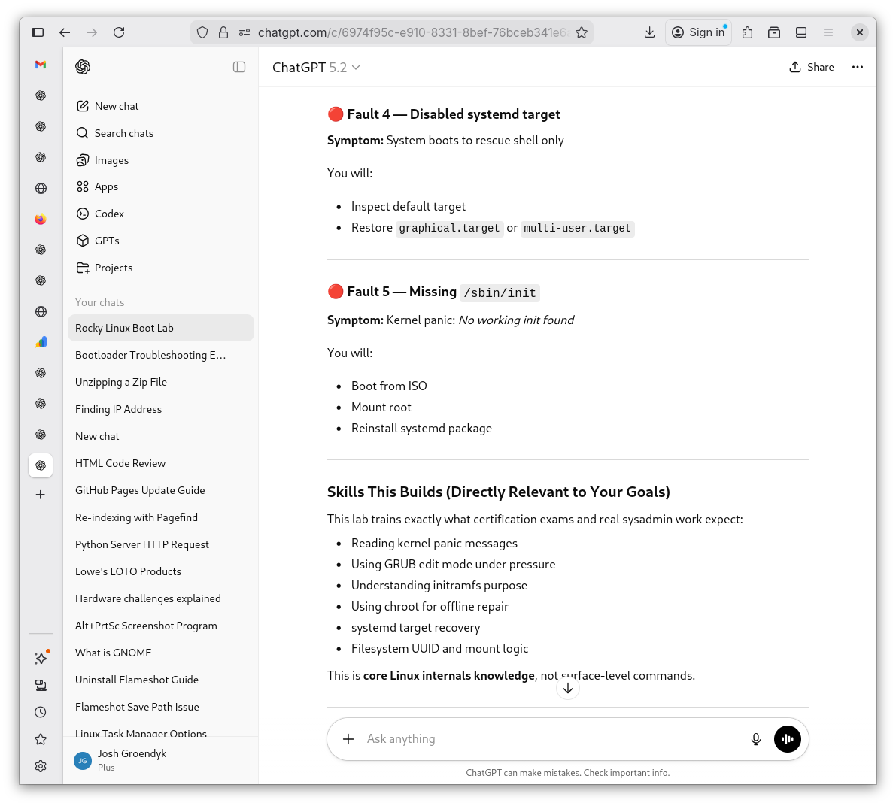896x806 pixels.
Task: Click the scroll-to-bottom arrow button
Action: (x=568, y=688)
